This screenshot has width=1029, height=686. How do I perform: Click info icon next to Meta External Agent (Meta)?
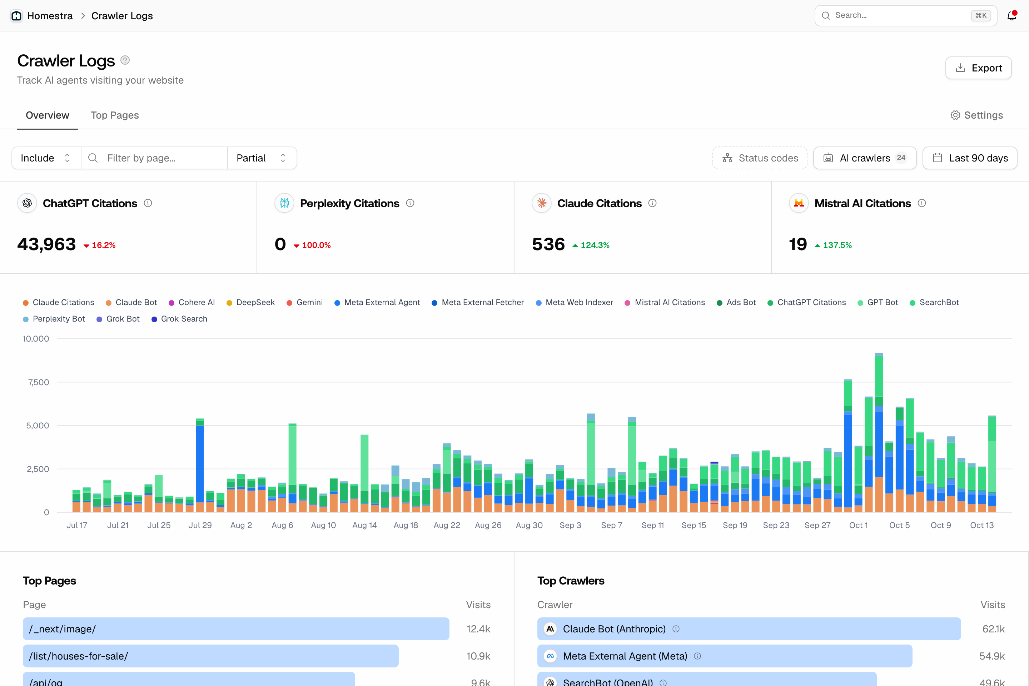pyautogui.click(x=697, y=656)
